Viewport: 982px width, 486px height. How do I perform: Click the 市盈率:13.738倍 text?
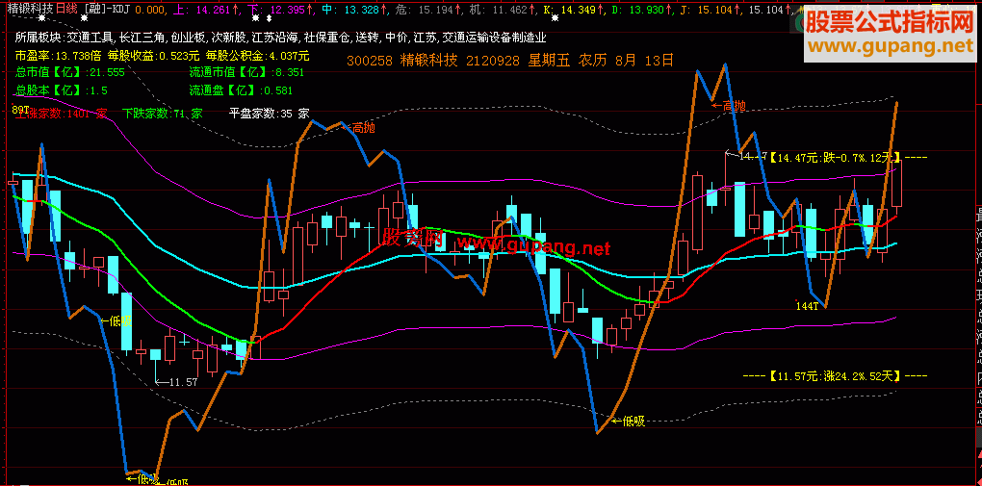58,55
